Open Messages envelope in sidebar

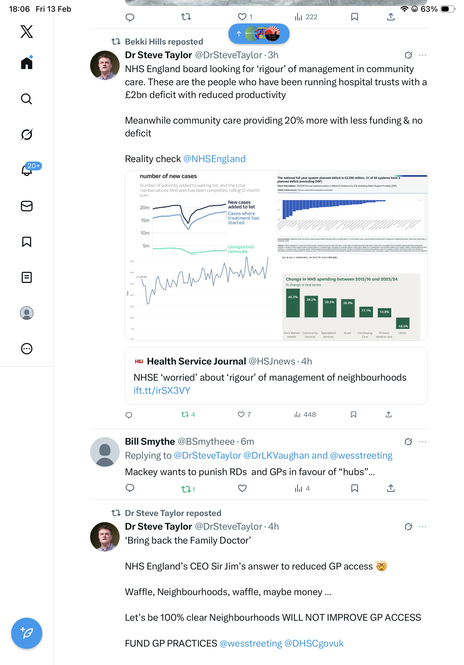27,206
